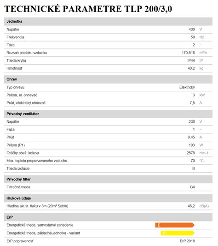Click the orange E energy class arrow
This screenshot has height=246, width=218.
175,225
